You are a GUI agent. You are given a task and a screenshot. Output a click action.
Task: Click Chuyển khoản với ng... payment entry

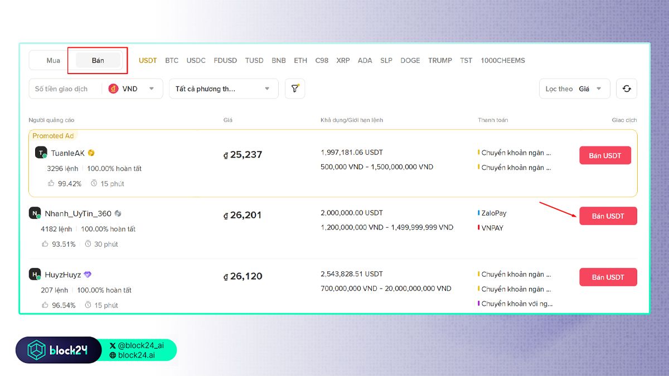tap(517, 304)
